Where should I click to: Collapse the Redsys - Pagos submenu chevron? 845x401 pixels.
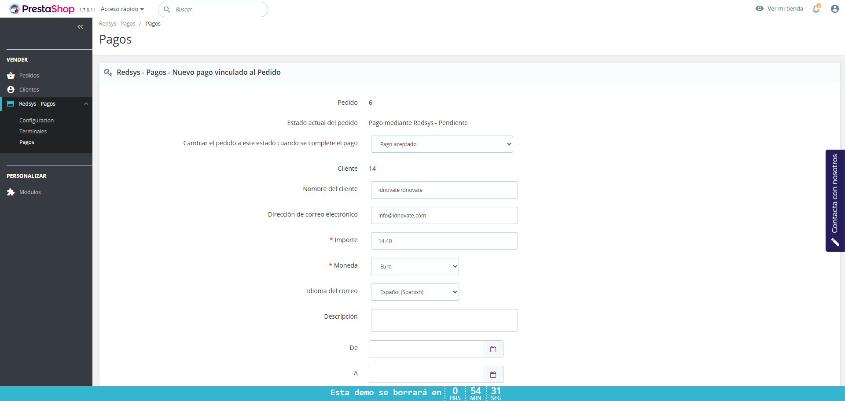coord(86,104)
